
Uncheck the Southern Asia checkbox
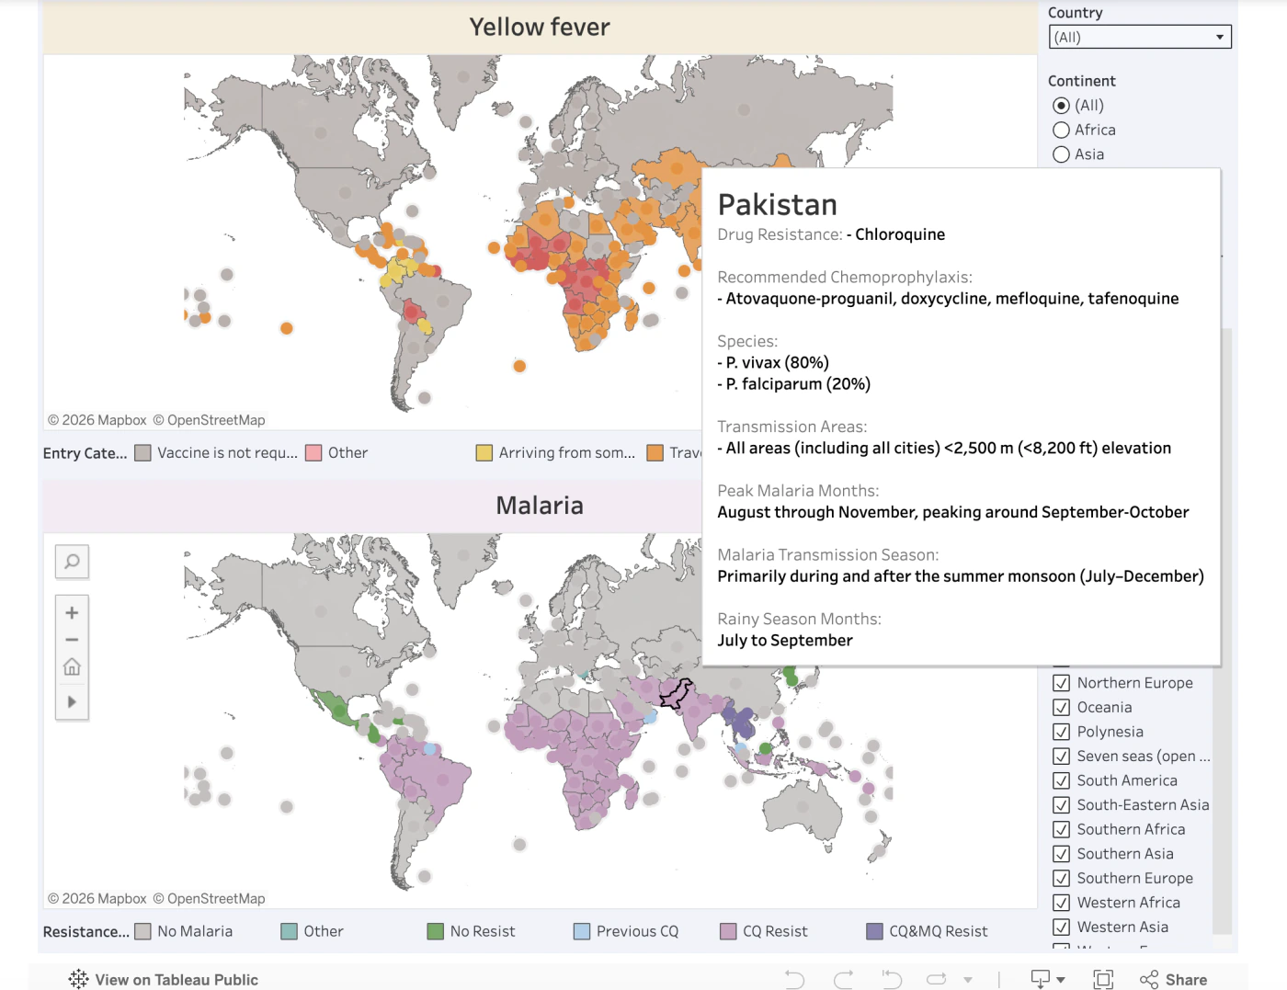[x=1061, y=854]
